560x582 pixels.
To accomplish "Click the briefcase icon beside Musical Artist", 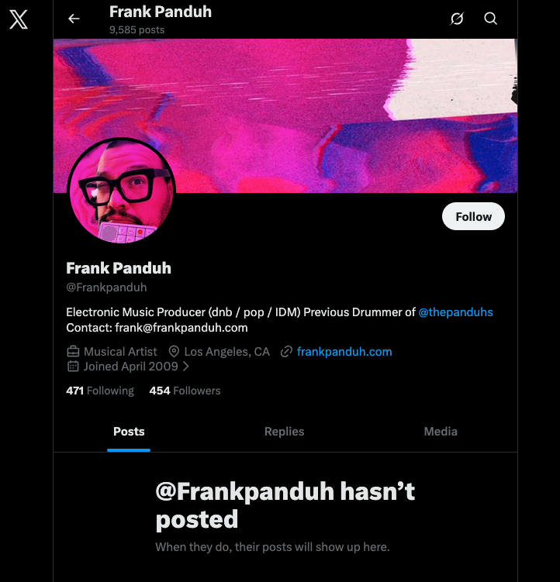I will (x=73, y=352).
